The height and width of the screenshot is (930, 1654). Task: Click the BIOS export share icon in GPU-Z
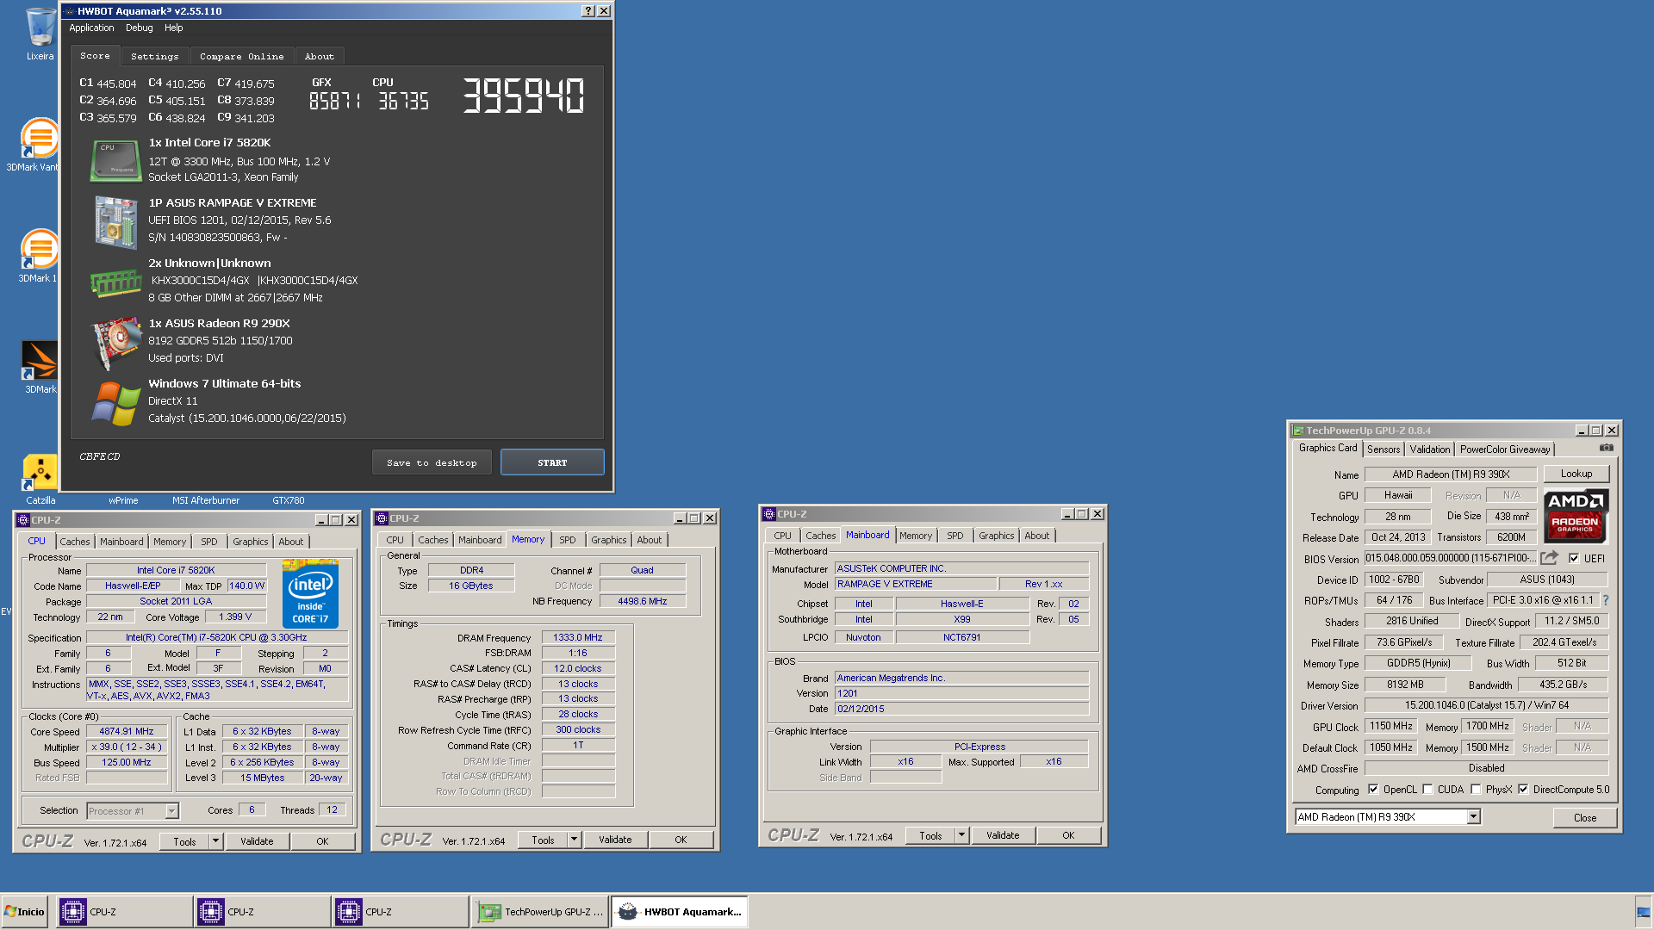pyautogui.click(x=1550, y=558)
